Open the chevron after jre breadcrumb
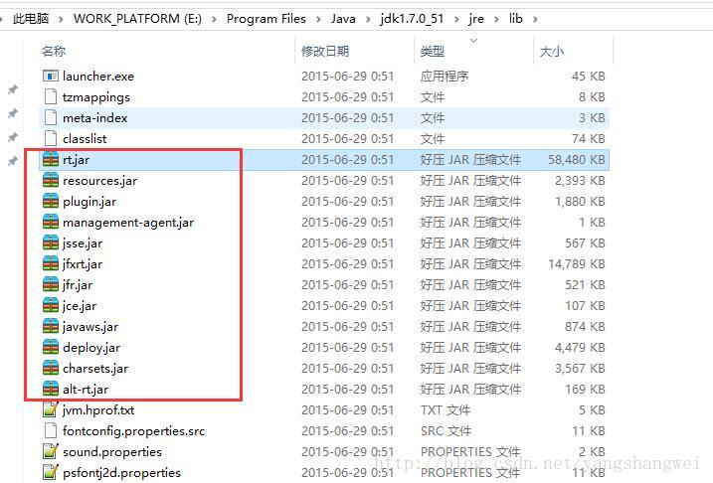Image resolution: width=713 pixels, height=483 pixels. [496, 19]
